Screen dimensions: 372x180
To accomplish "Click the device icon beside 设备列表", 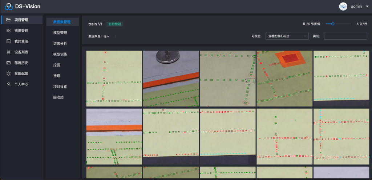I will (9, 52).
